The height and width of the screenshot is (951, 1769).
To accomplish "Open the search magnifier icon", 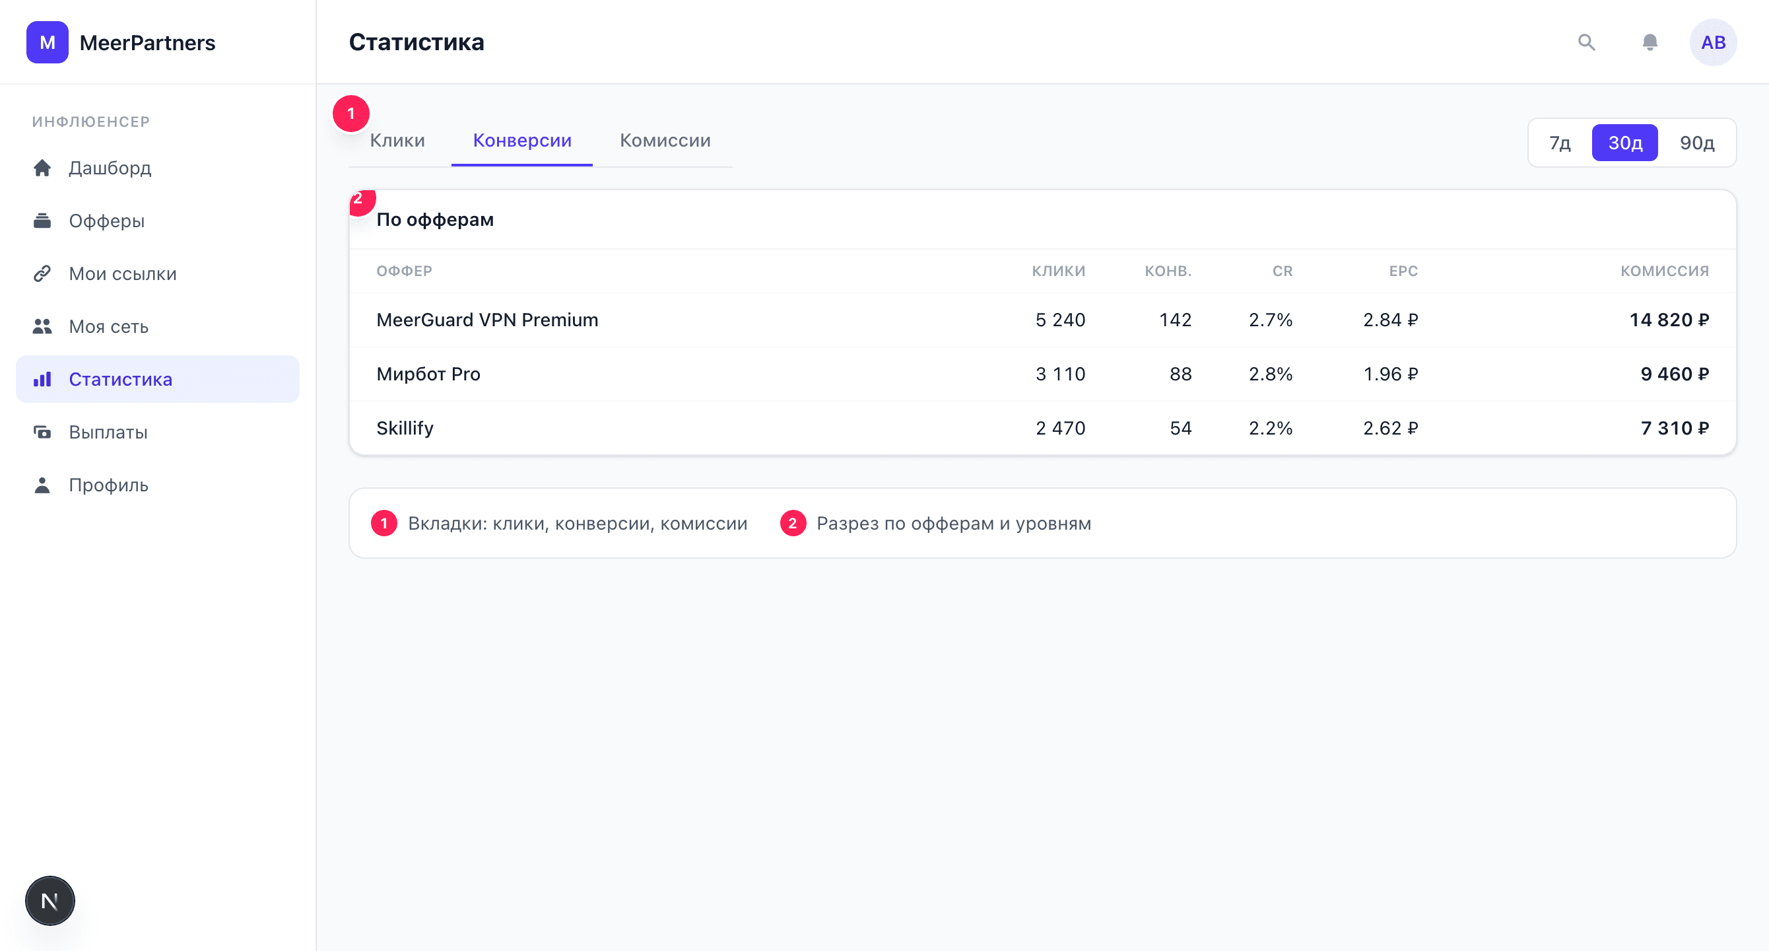I will point(1586,42).
